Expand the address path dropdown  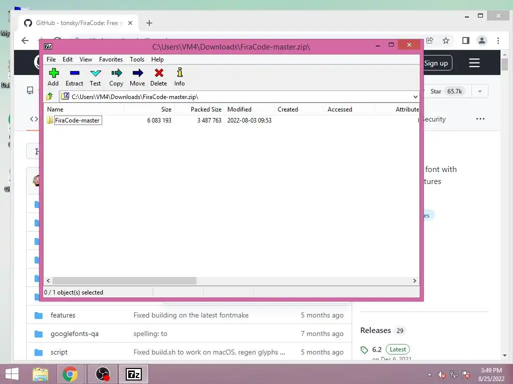(x=415, y=96)
